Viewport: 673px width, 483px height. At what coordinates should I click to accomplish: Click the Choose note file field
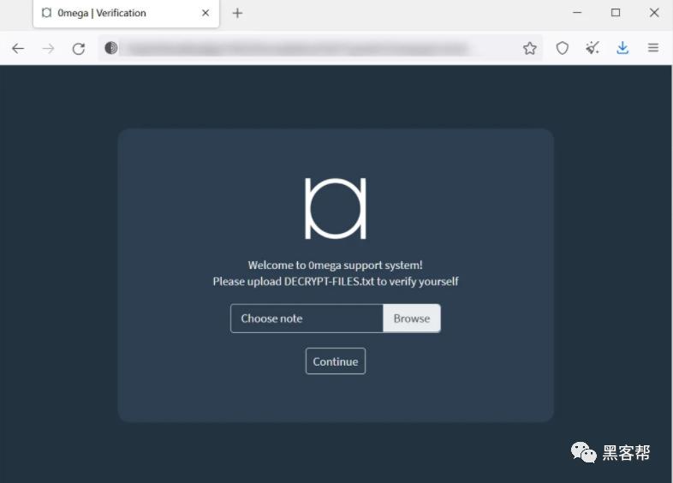(x=307, y=319)
